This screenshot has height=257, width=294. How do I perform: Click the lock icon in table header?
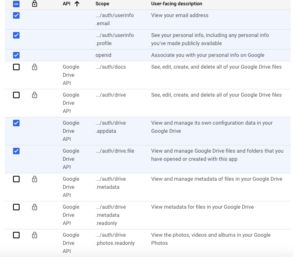tap(35, 4)
